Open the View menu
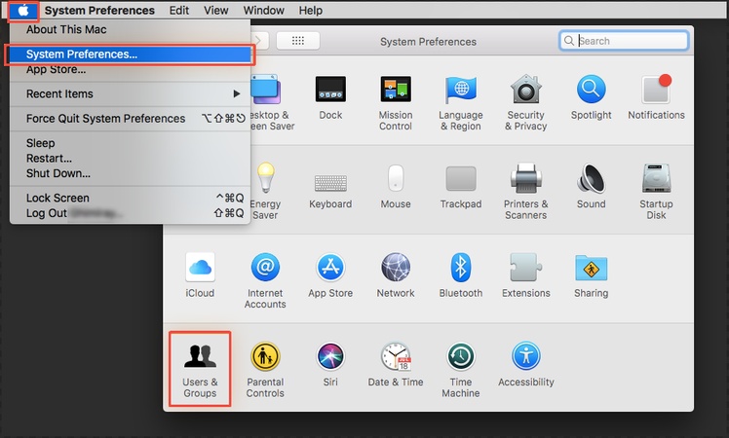 click(x=215, y=10)
